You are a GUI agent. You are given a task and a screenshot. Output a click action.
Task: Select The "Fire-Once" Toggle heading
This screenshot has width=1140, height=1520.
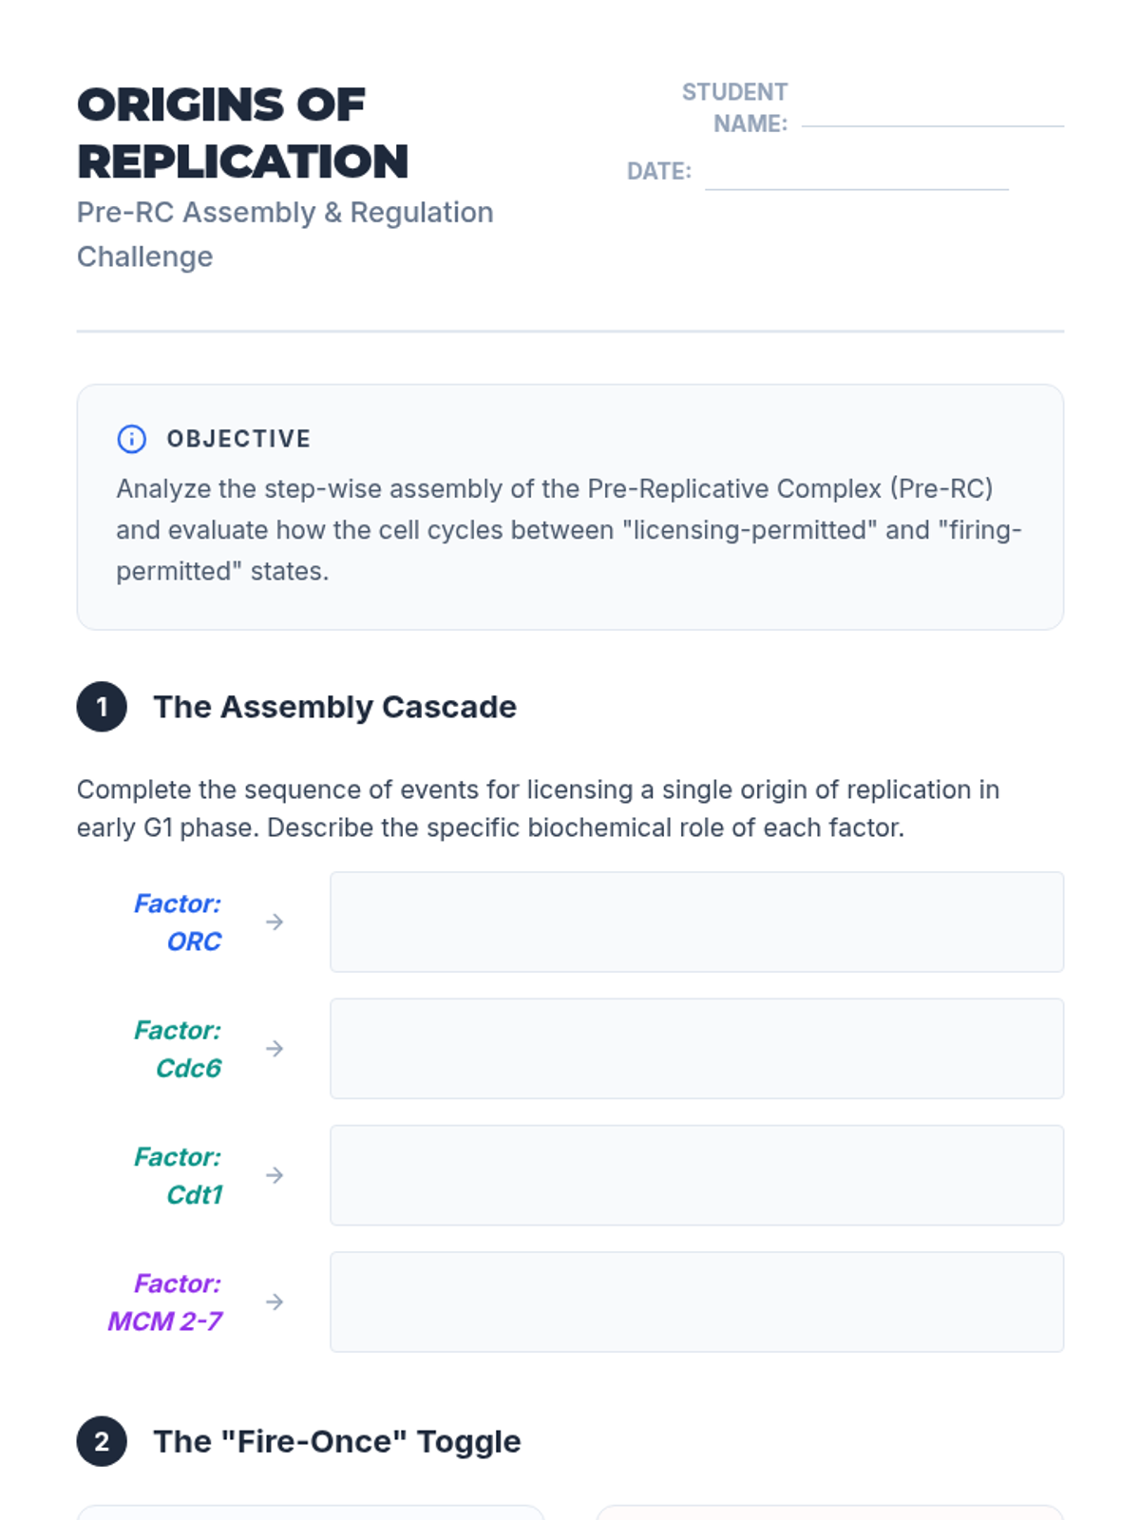(x=337, y=1442)
